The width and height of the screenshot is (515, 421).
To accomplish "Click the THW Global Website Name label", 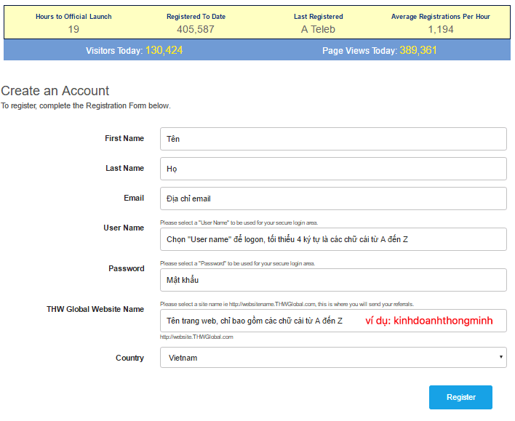I will [95, 309].
